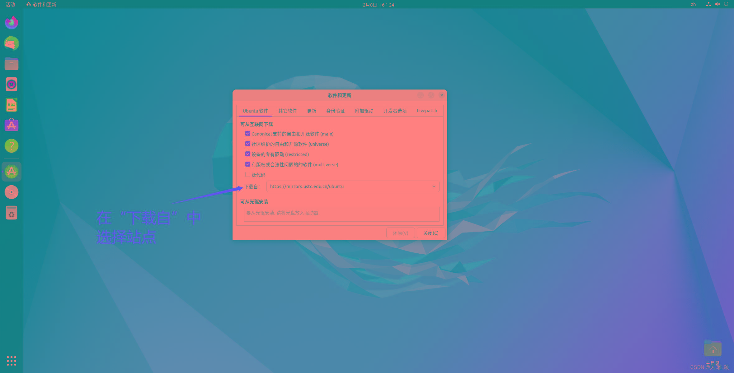Open the 软件和更新 app menu in top bar

41,4
